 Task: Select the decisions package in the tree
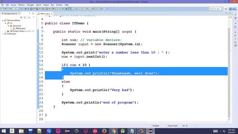pyautogui.click(x=17, y=26)
